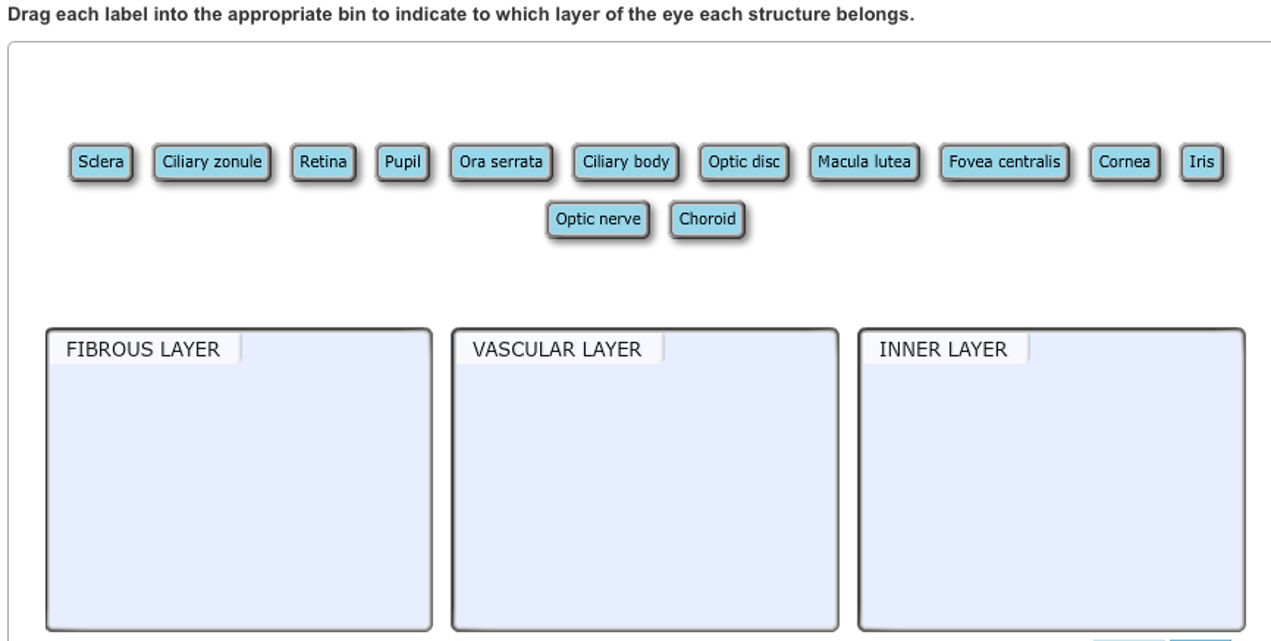Click the Choroid tile
Image resolution: width=1271 pixels, height=641 pixels.
point(707,219)
